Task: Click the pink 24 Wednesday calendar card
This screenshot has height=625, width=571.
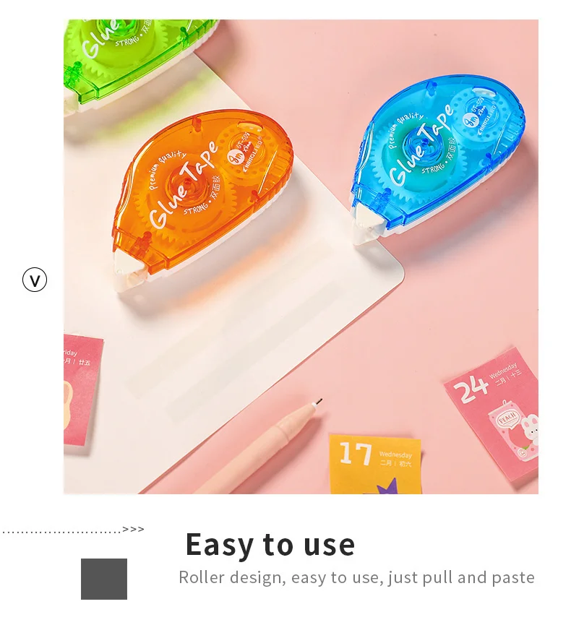Action: pyautogui.click(x=494, y=414)
